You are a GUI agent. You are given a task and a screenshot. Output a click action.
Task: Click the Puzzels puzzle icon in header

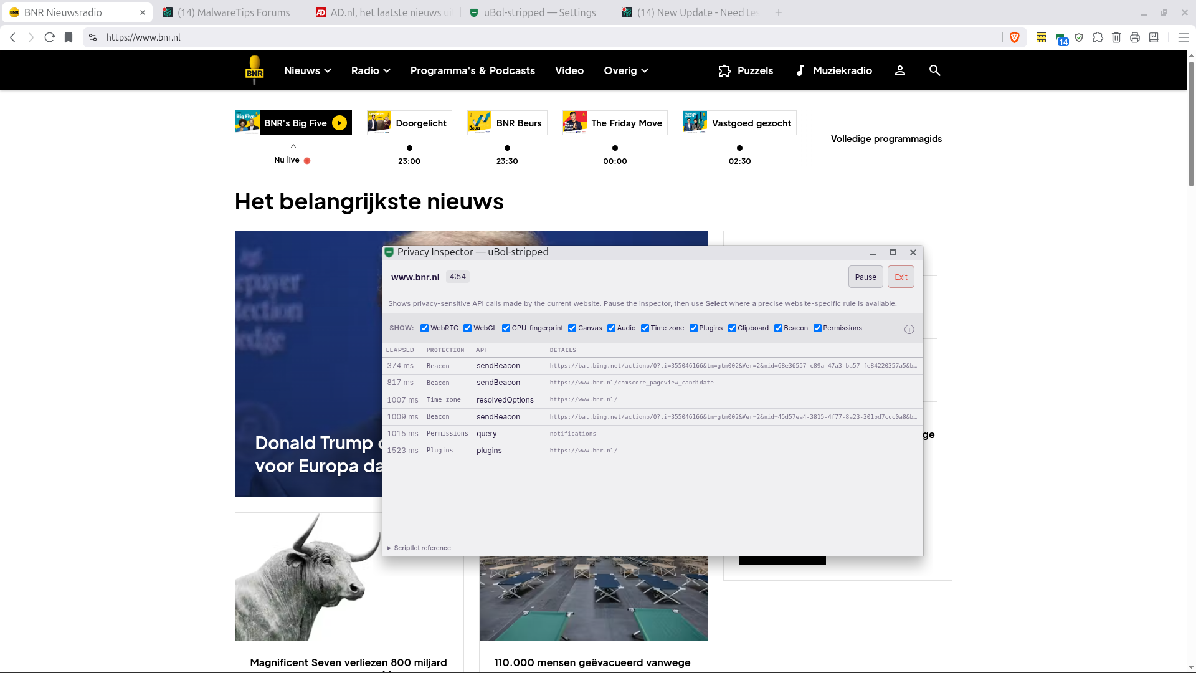[724, 70]
